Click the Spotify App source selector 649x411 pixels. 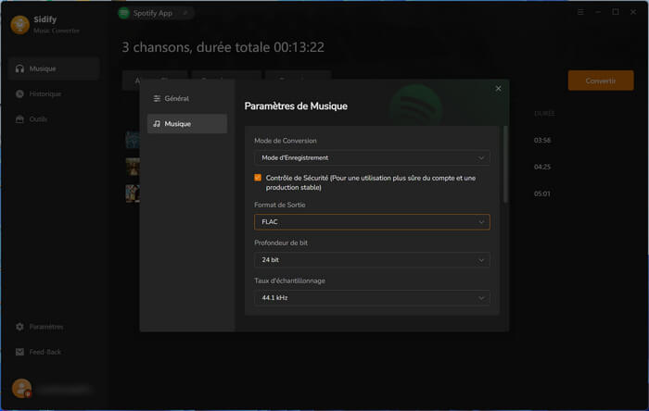pyautogui.click(x=156, y=13)
